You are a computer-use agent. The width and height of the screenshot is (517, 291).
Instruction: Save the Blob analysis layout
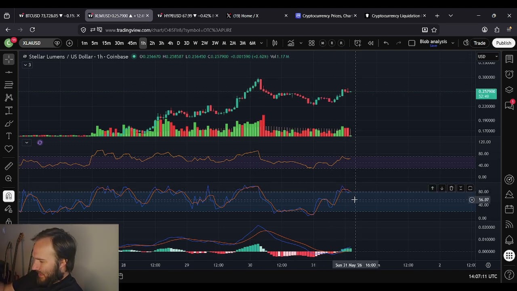point(433,46)
